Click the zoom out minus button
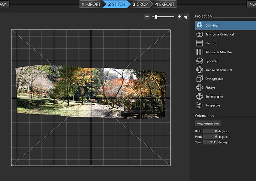This screenshot has width=256, height=181. (147, 17)
